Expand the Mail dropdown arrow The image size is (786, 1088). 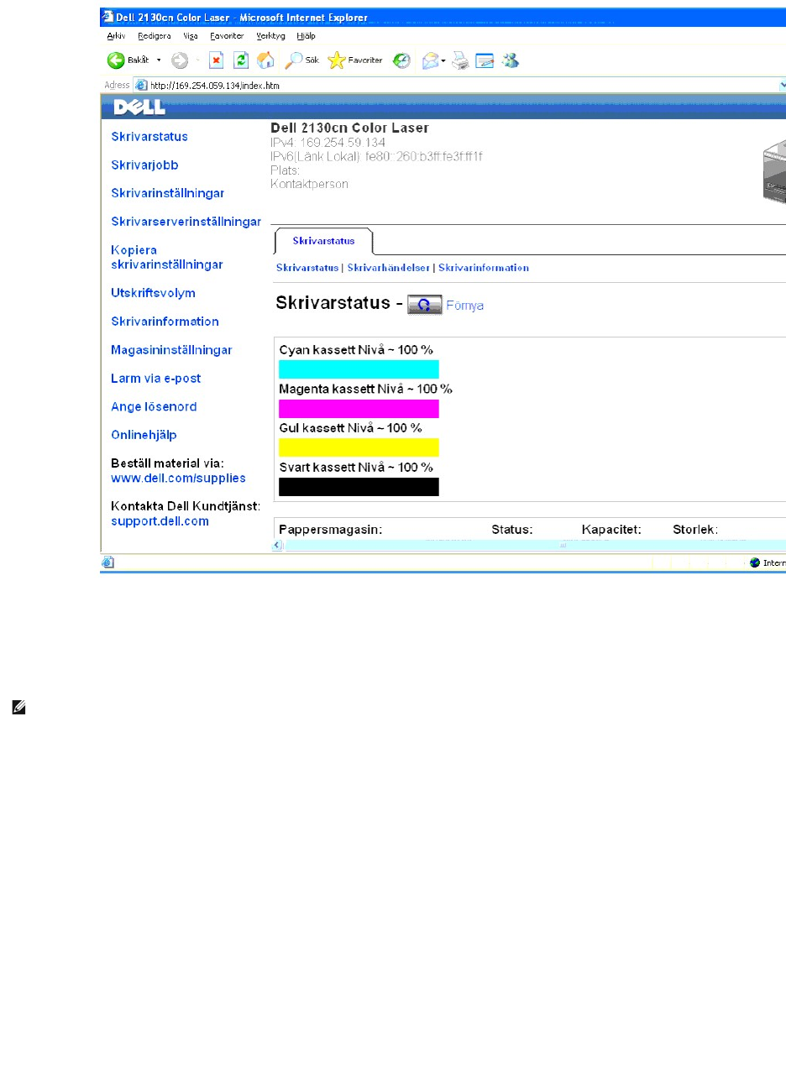point(444,60)
